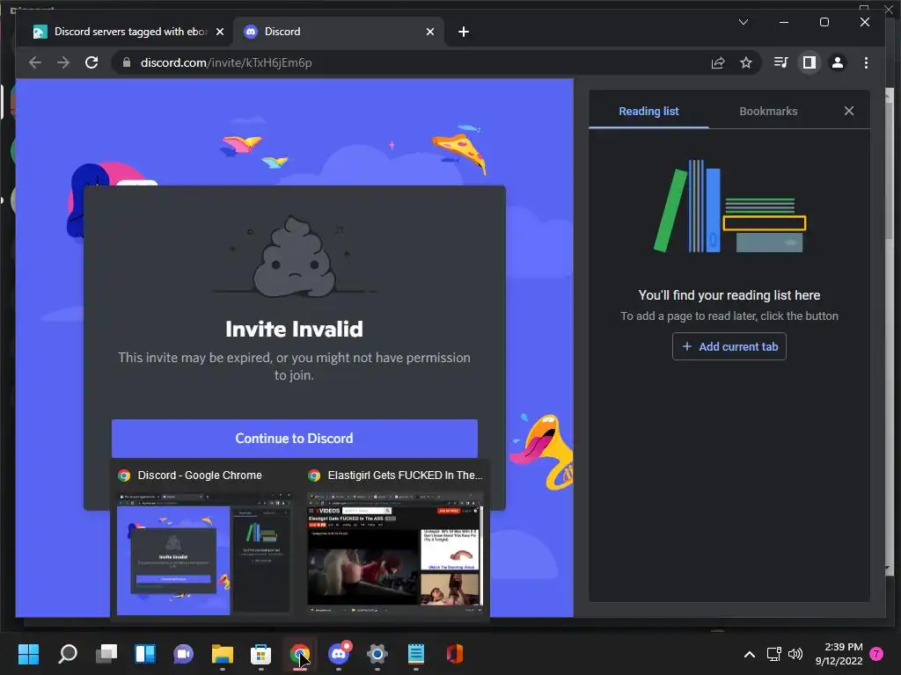This screenshot has width=901, height=675.
Task: Open Task View on the taskbar
Action: pyautogui.click(x=106, y=654)
